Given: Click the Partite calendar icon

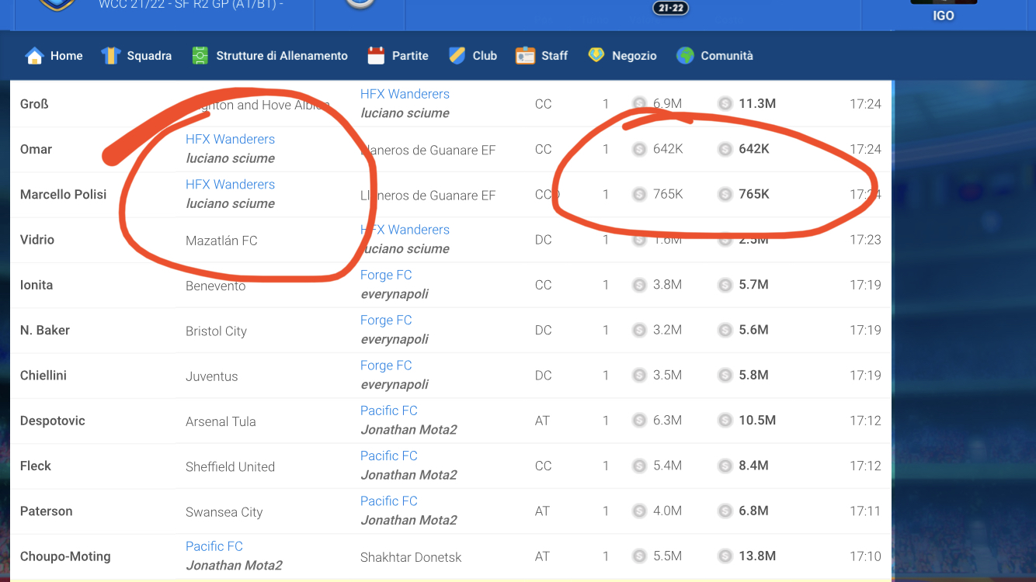Looking at the screenshot, I should click(x=377, y=56).
